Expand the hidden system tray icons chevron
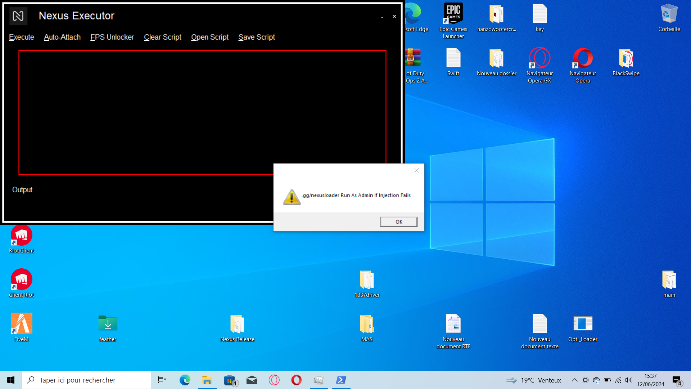Viewport: 691px width, 389px height. pyautogui.click(x=575, y=380)
